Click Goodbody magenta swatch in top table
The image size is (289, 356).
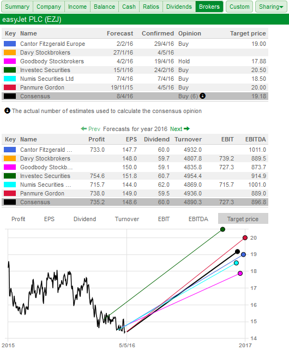[x=10, y=61]
